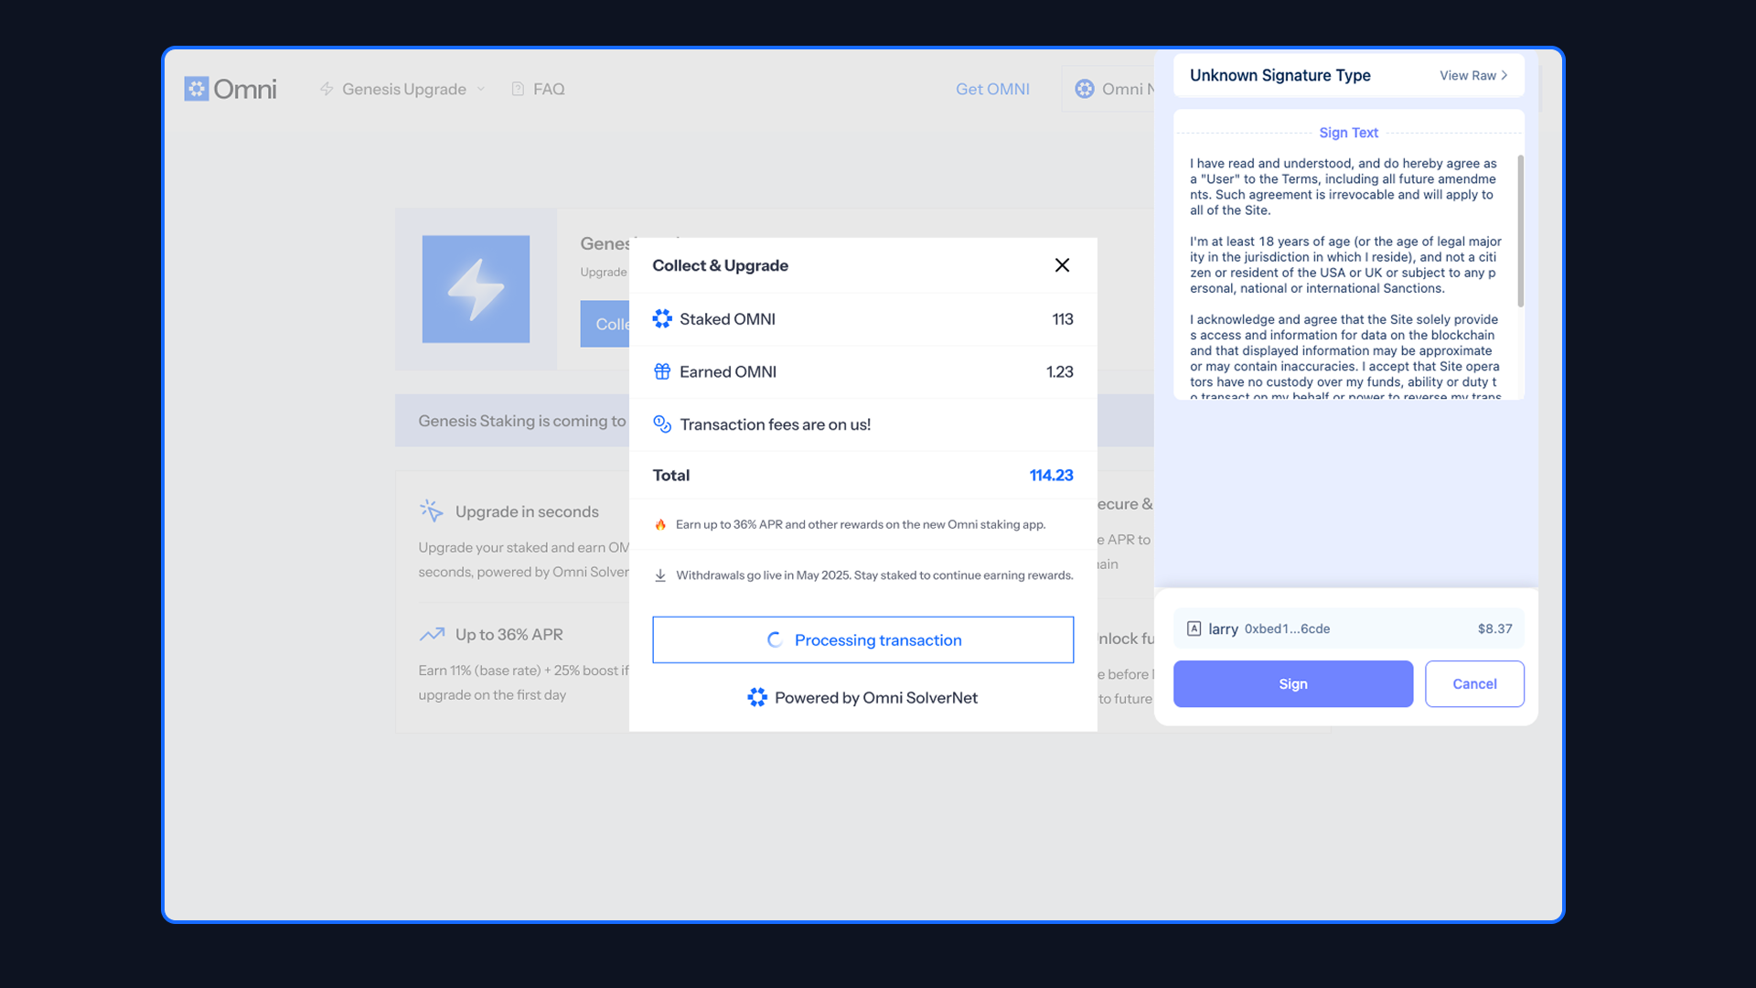Click the larry account address icon
1756x988 pixels.
(1194, 628)
